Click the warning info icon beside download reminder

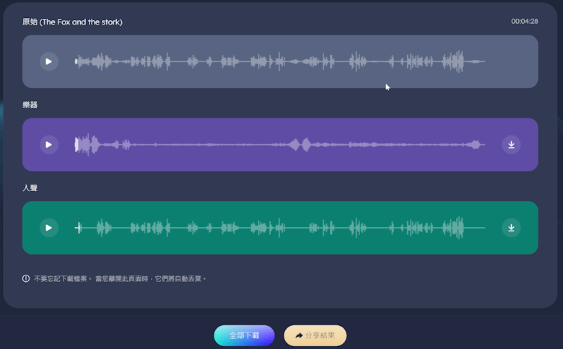pos(26,278)
